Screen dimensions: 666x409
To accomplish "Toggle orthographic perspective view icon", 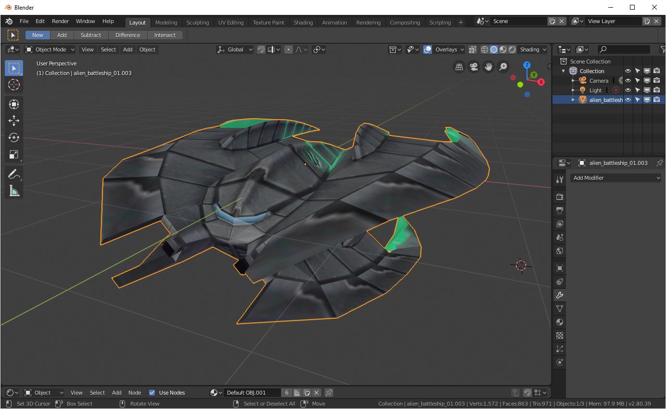I will pos(459,67).
